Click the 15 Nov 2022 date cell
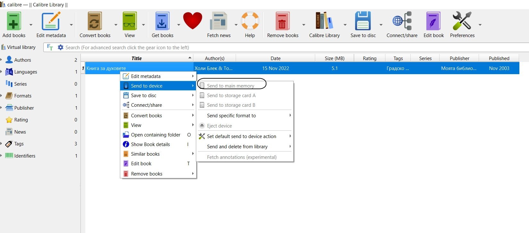 [275, 68]
